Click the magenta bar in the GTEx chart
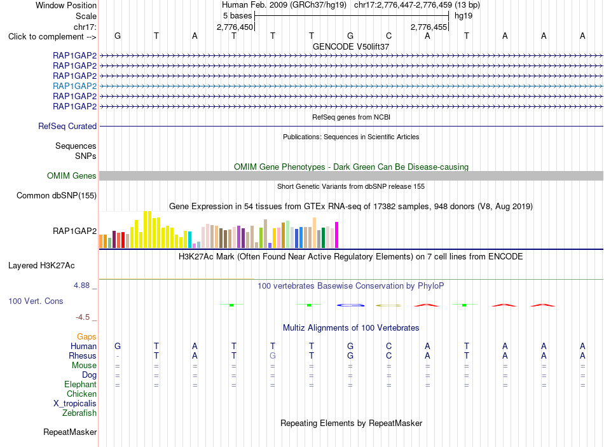The width and height of the screenshot is (604, 447). (337, 235)
